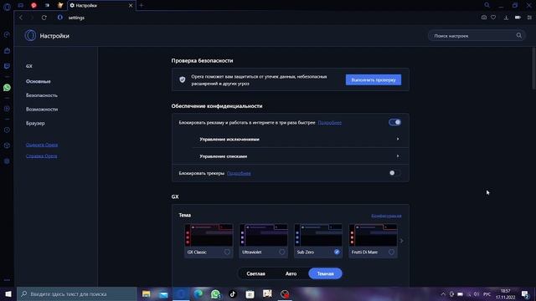This screenshot has width=536, height=301.
Task: Click the search magnifier in settings search
Action: coord(519,35)
